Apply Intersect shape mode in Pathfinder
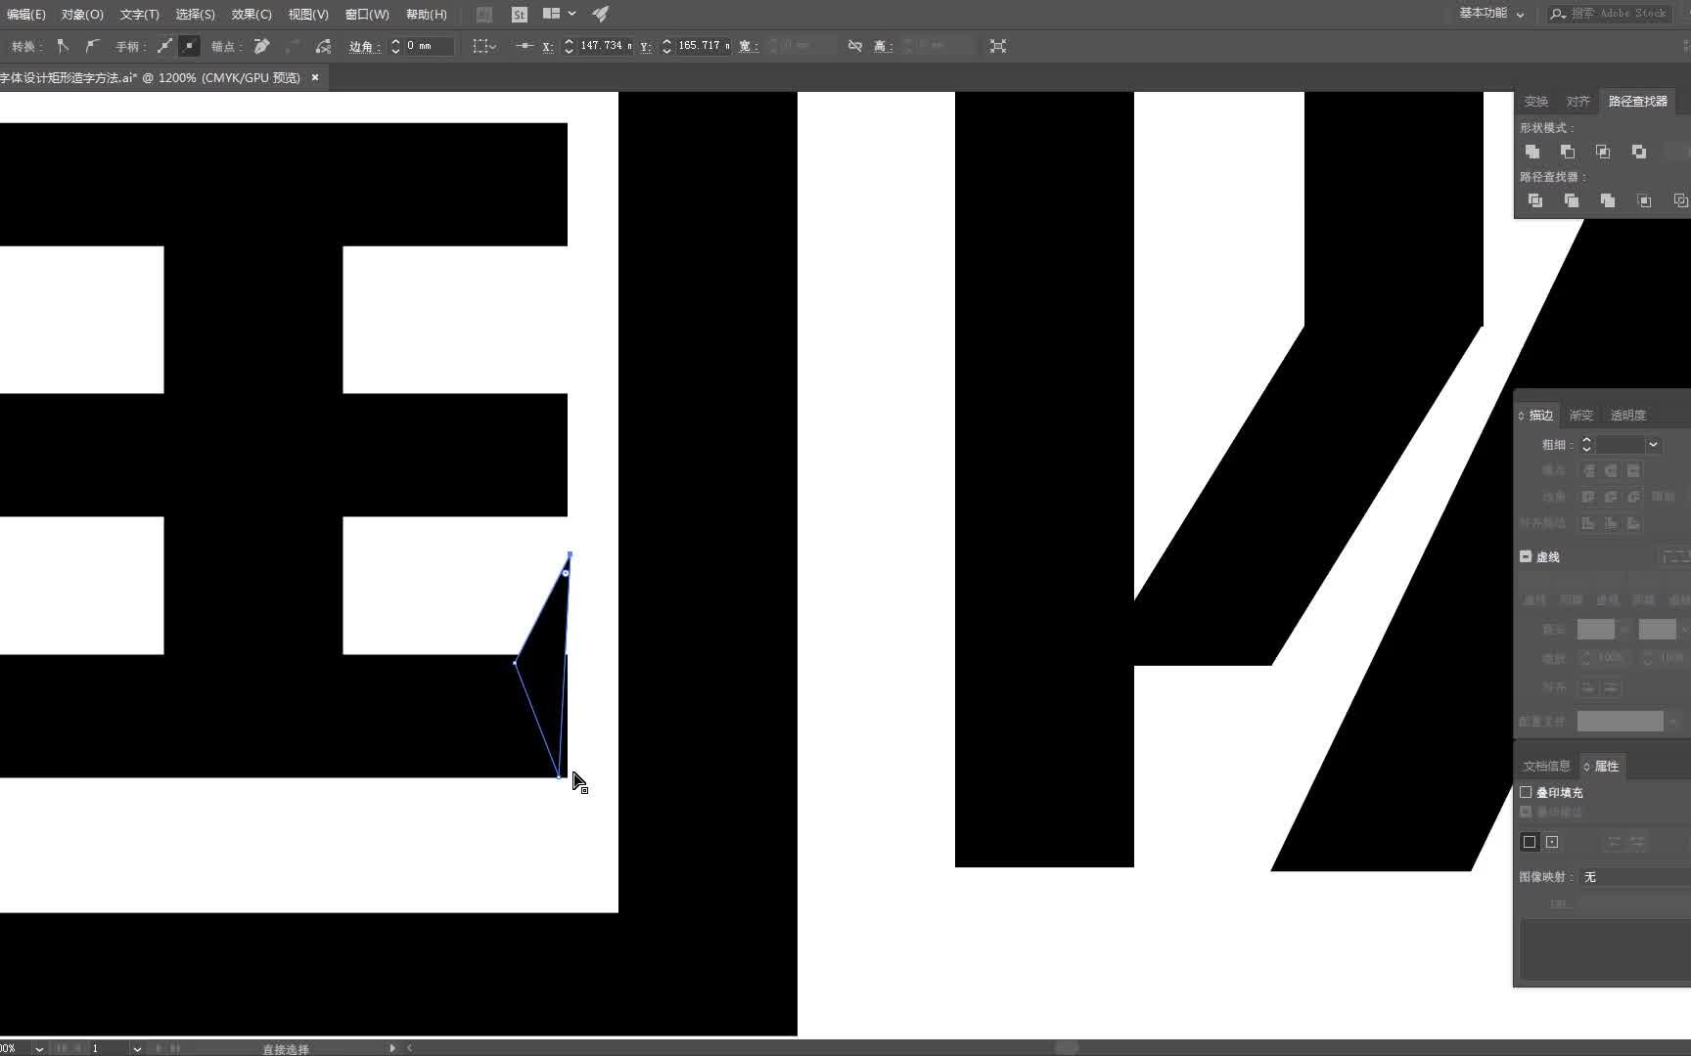1691x1056 pixels. [1603, 152]
